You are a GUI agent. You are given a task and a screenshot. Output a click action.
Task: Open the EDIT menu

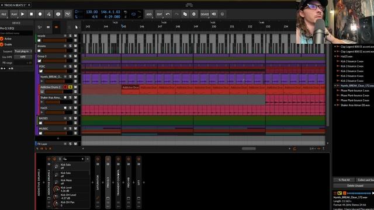coord(160,14)
